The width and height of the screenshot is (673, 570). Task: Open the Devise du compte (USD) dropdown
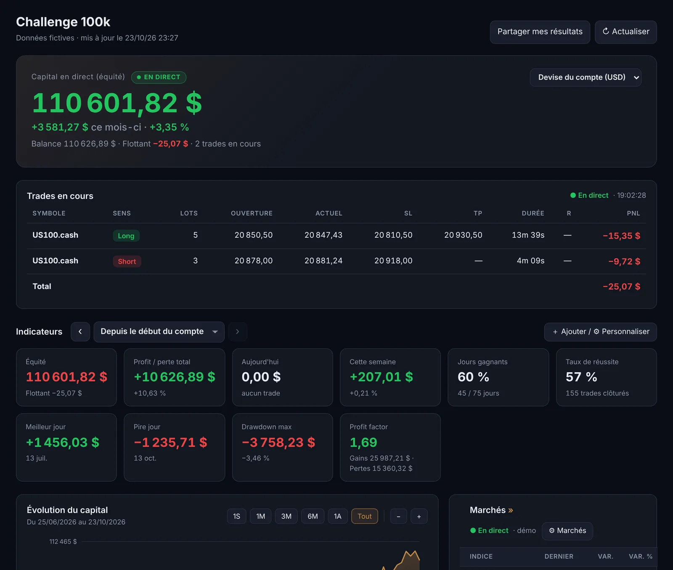586,77
